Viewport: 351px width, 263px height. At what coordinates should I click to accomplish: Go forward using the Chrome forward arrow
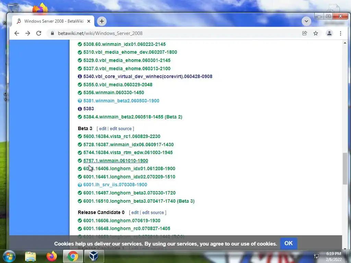coord(28,33)
